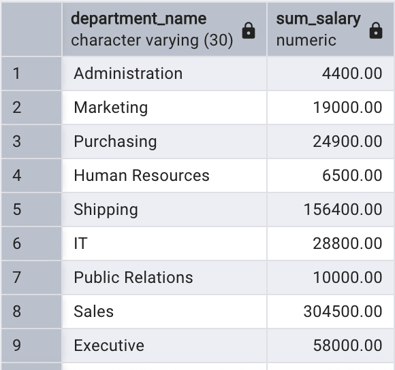Click the 19000.00 salary cell

[x=331, y=107]
